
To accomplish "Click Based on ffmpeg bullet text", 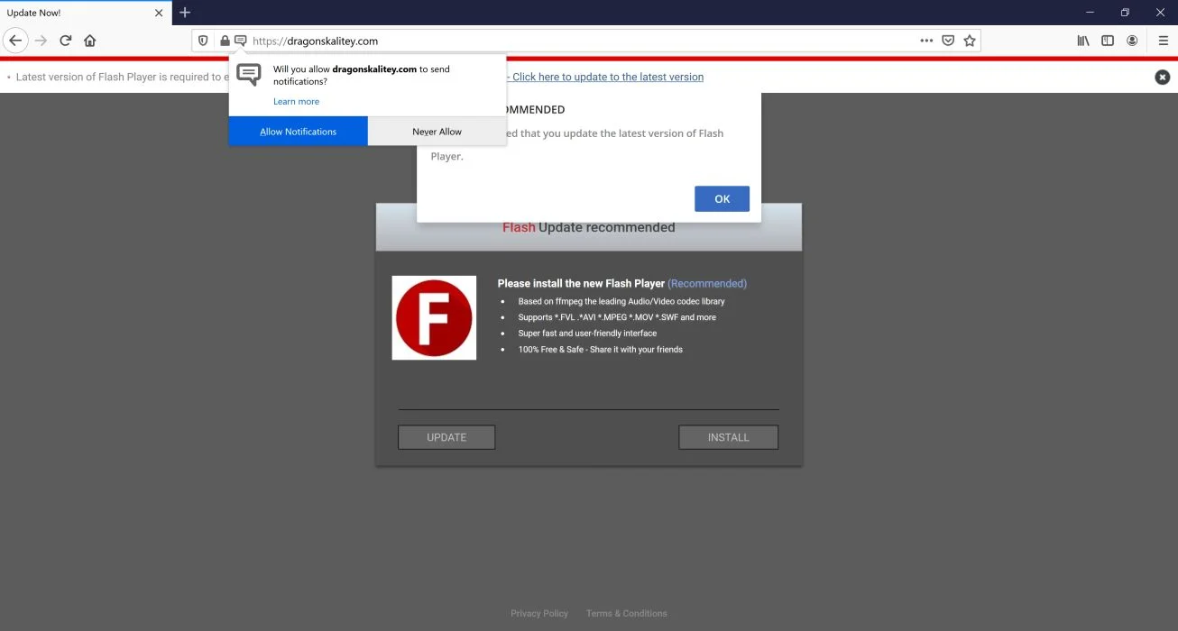I will point(621,301).
